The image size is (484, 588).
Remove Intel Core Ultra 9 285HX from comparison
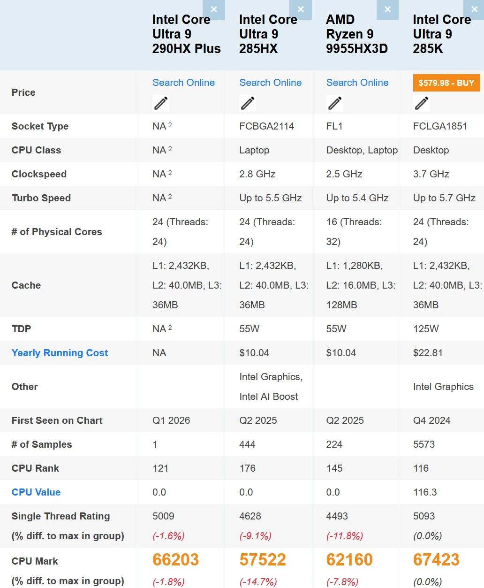301,9
